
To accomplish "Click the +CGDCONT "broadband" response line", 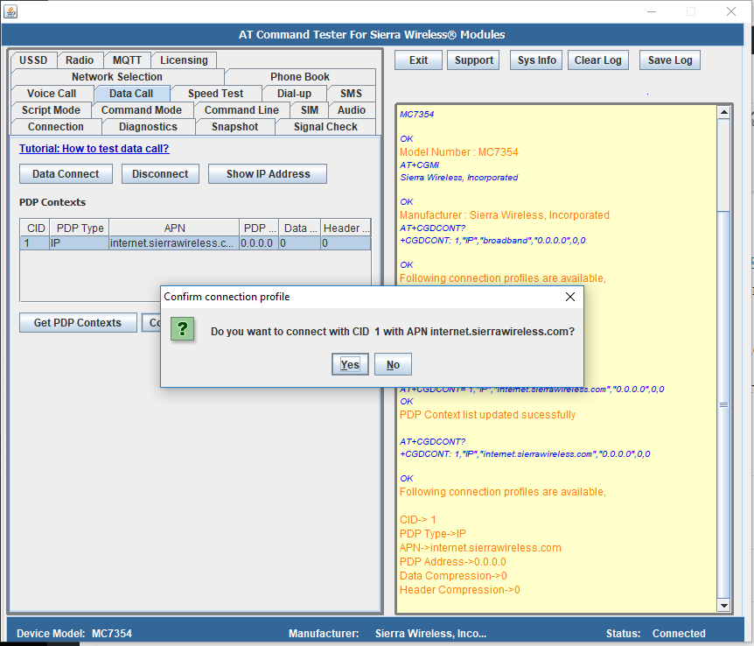I will 492,240.
